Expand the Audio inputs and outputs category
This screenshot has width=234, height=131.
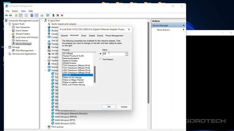point(45,24)
